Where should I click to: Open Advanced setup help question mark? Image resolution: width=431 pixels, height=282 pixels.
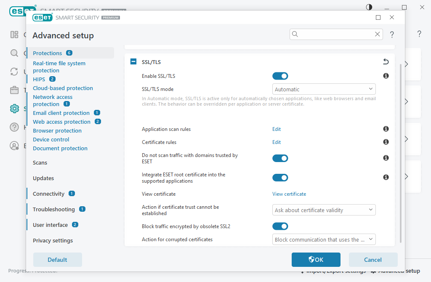(392, 35)
